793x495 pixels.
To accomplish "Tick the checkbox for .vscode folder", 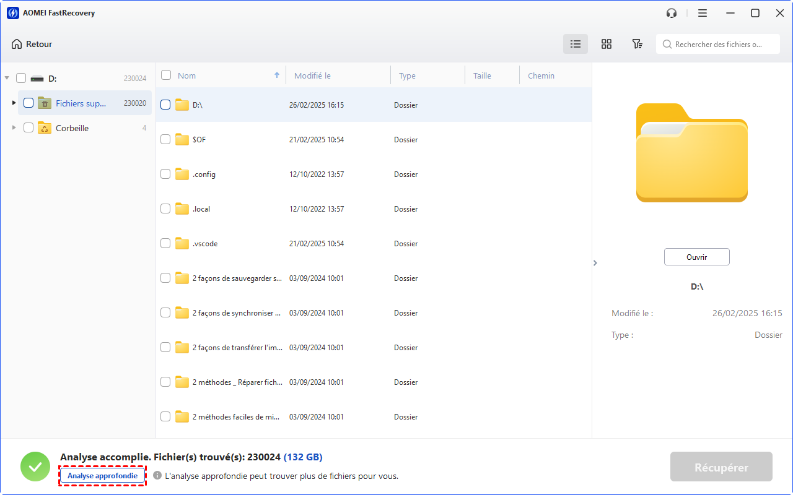I will (165, 244).
